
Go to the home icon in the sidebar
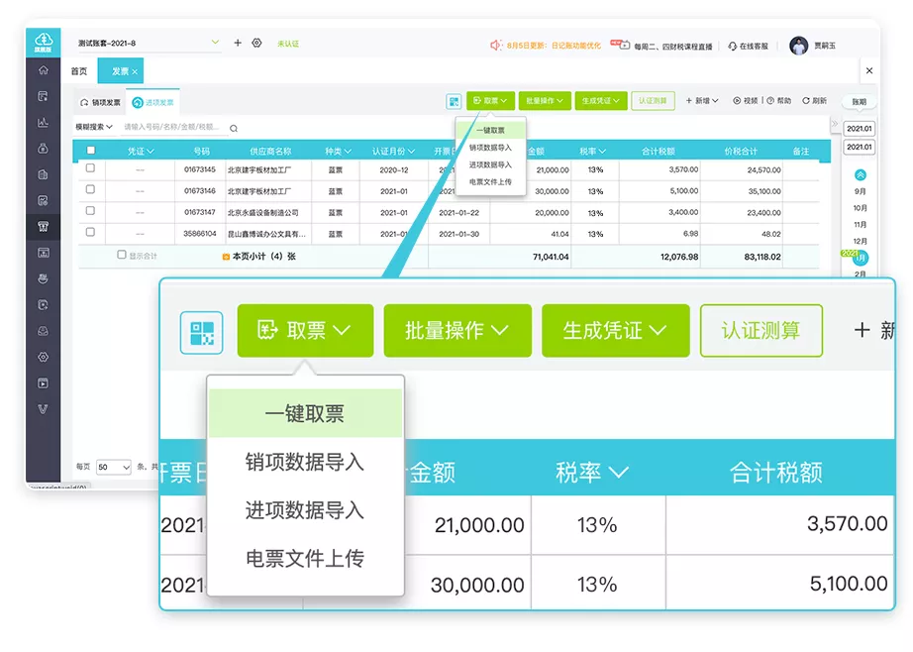click(43, 70)
